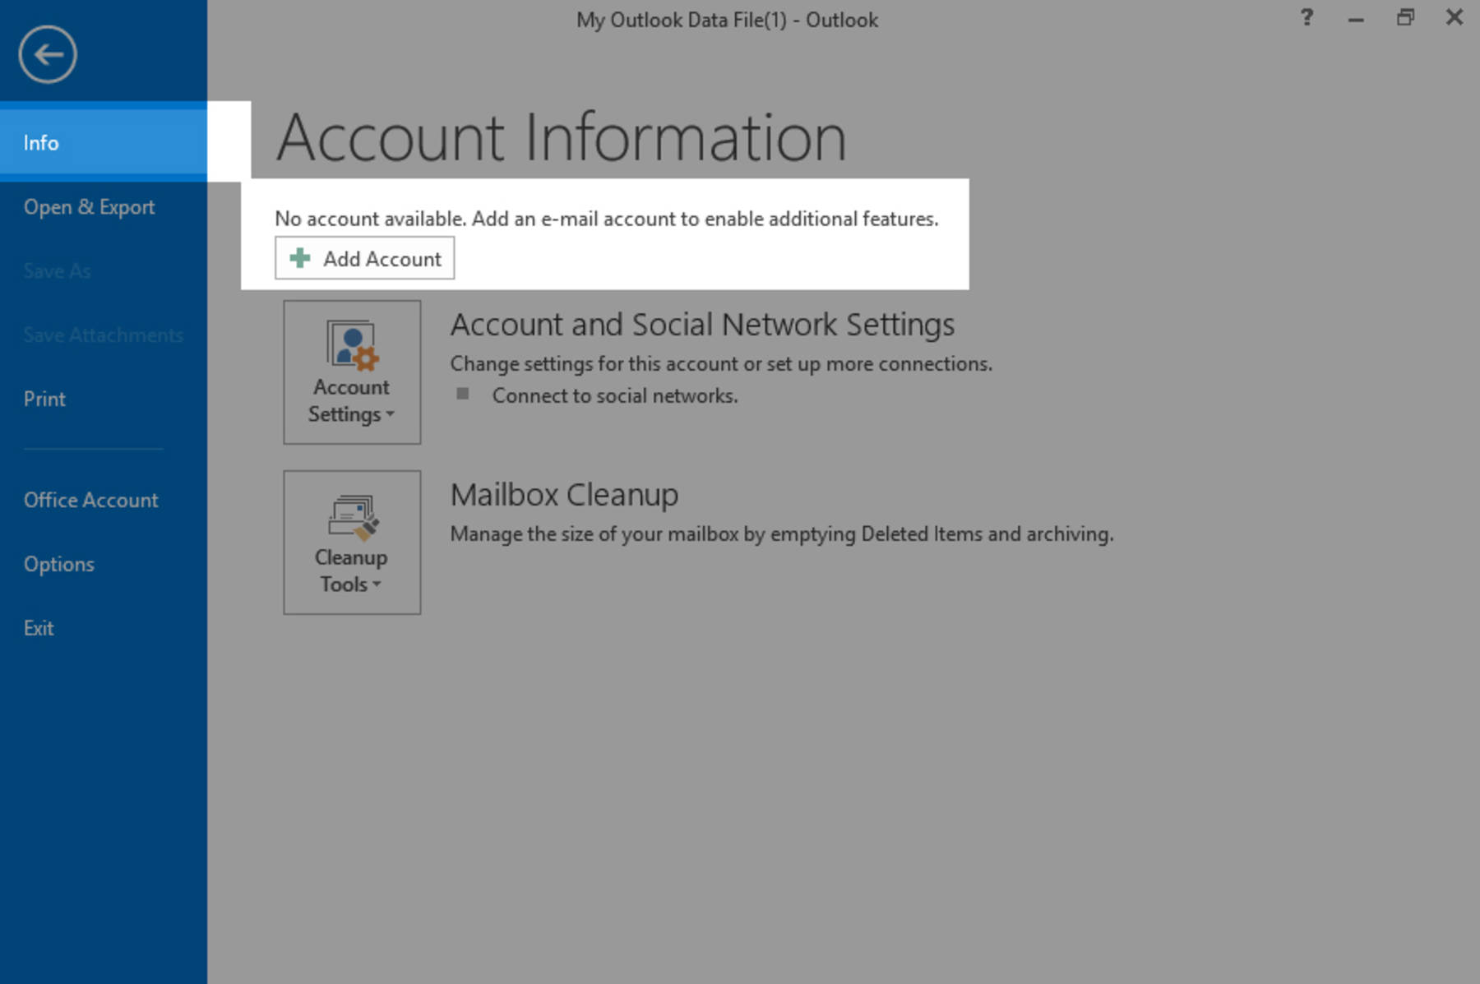This screenshot has width=1480, height=984.
Task: Click the Add Account button
Action: 364,258
